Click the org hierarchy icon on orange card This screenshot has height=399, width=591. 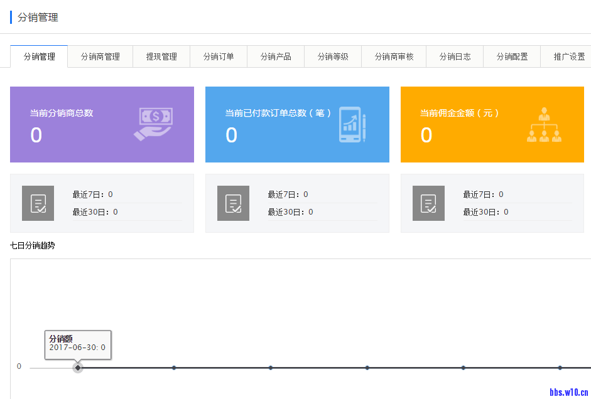(544, 124)
